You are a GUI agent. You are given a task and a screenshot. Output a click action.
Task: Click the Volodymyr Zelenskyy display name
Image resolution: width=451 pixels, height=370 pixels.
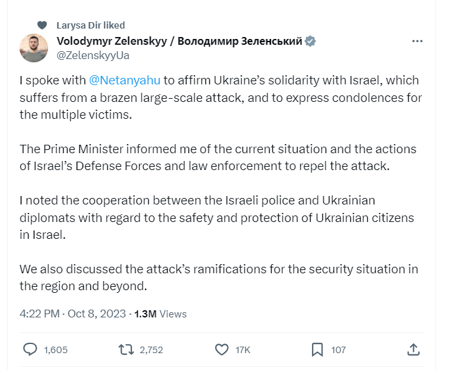point(179,41)
